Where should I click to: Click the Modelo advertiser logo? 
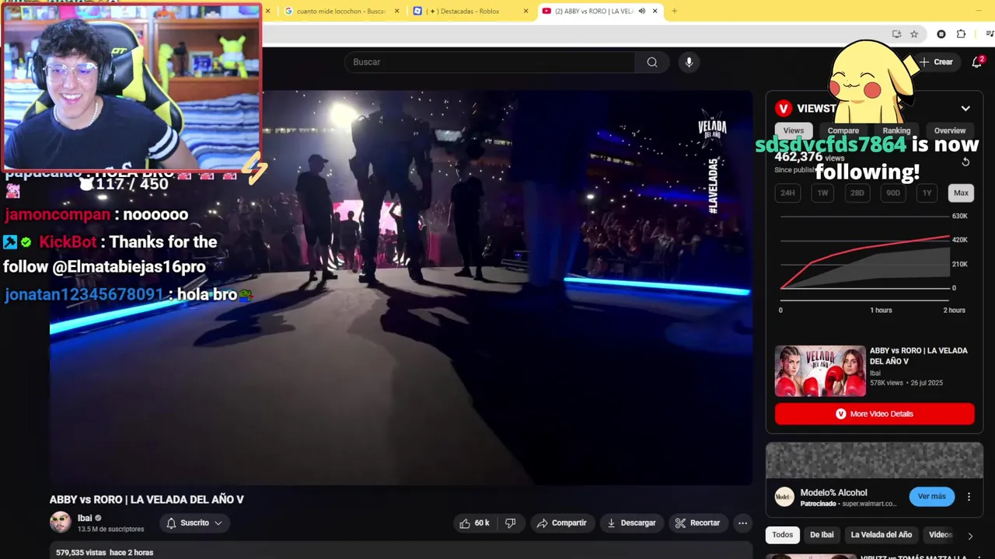click(x=784, y=497)
